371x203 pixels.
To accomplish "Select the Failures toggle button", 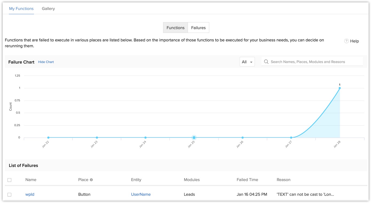I will click(198, 28).
